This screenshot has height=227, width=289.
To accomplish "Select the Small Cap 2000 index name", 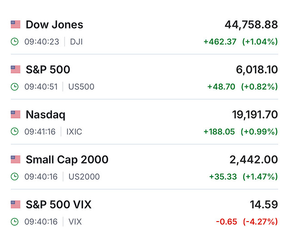I will tap(67, 160).
